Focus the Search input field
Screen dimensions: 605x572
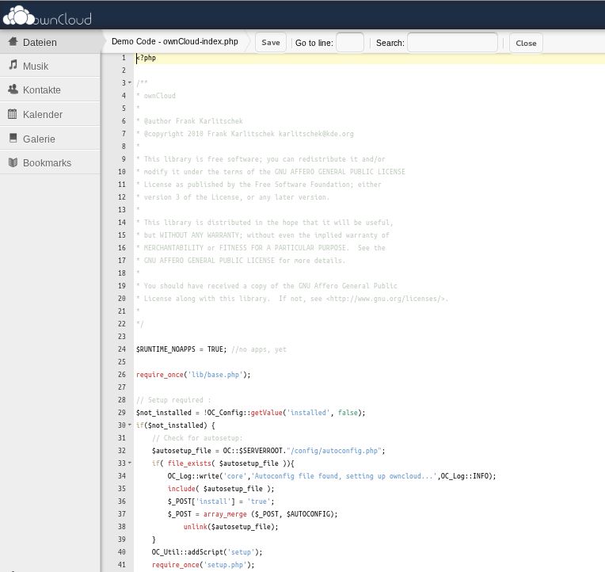click(452, 43)
